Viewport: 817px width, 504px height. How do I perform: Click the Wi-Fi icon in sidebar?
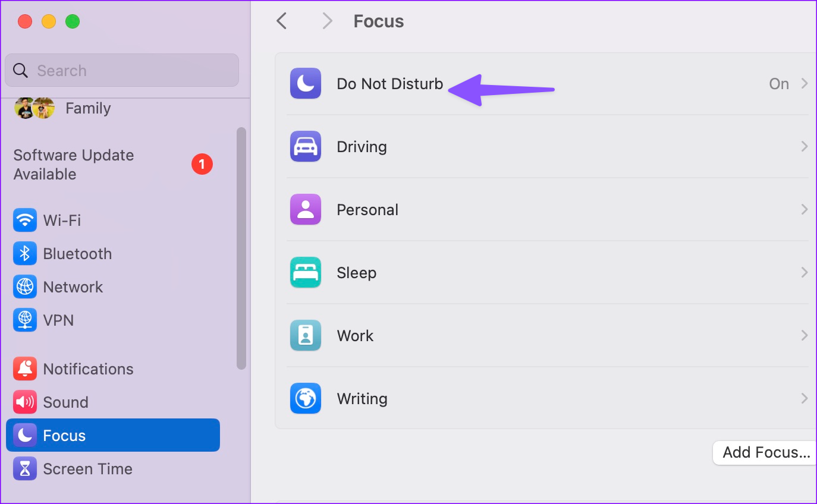click(x=24, y=220)
